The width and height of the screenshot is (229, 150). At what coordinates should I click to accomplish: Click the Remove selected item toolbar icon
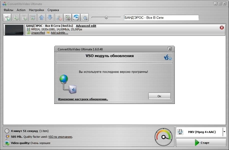[59, 18]
